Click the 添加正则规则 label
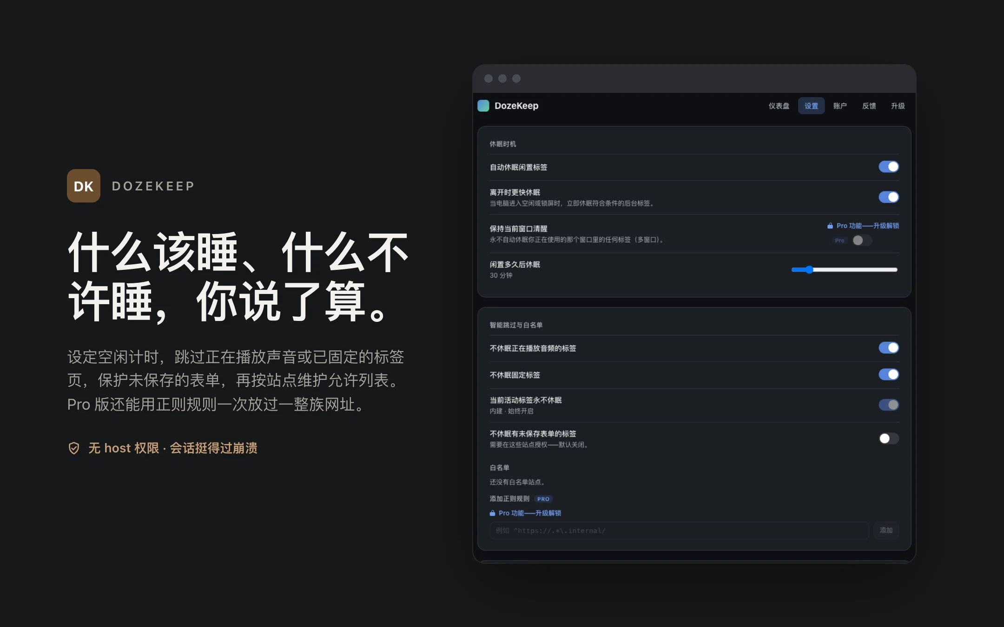The height and width of the screenshot is (627, 1004). click(x=509, y=499)
